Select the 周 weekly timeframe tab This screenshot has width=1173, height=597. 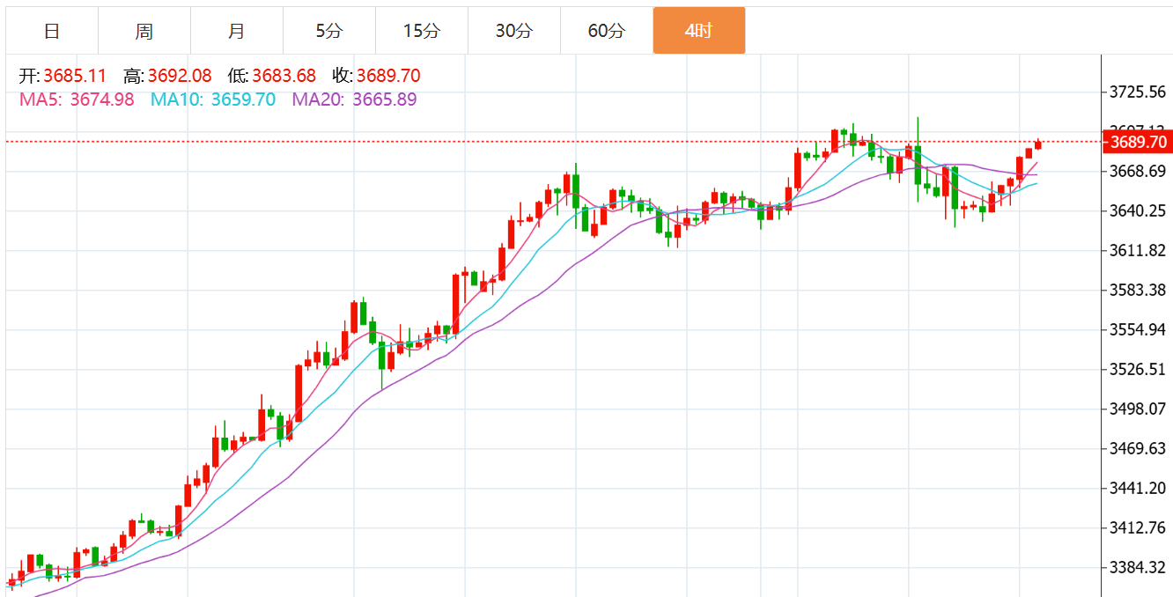pos(144,31)
